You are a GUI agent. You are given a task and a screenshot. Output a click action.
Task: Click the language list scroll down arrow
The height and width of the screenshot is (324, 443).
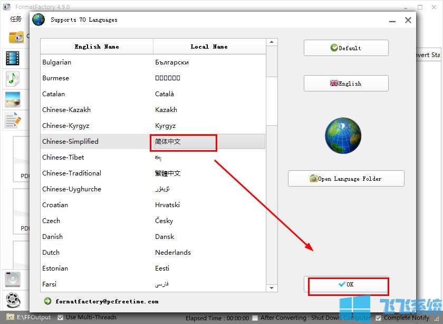tap(272, 288)
